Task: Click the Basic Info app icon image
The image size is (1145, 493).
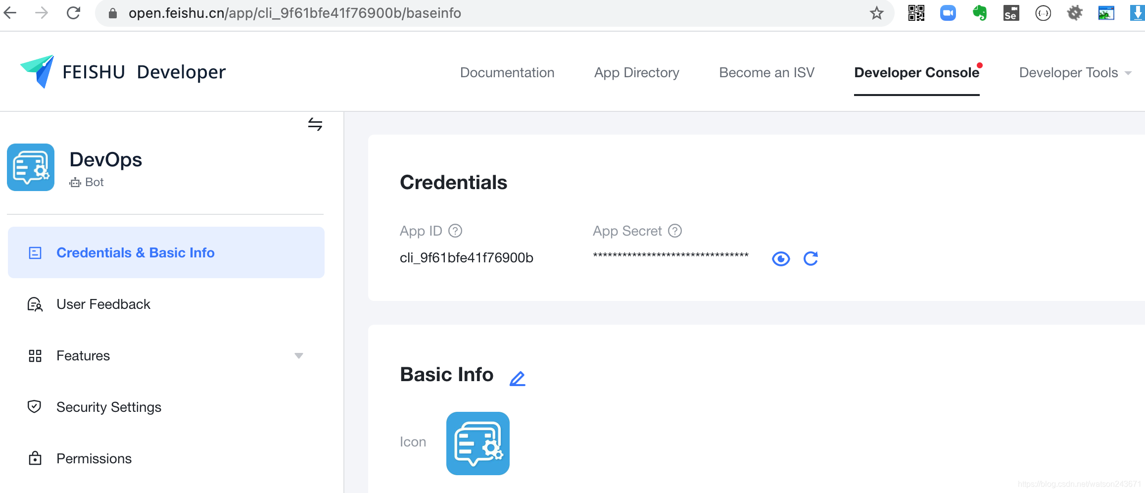Action: (x=478, y=444)
